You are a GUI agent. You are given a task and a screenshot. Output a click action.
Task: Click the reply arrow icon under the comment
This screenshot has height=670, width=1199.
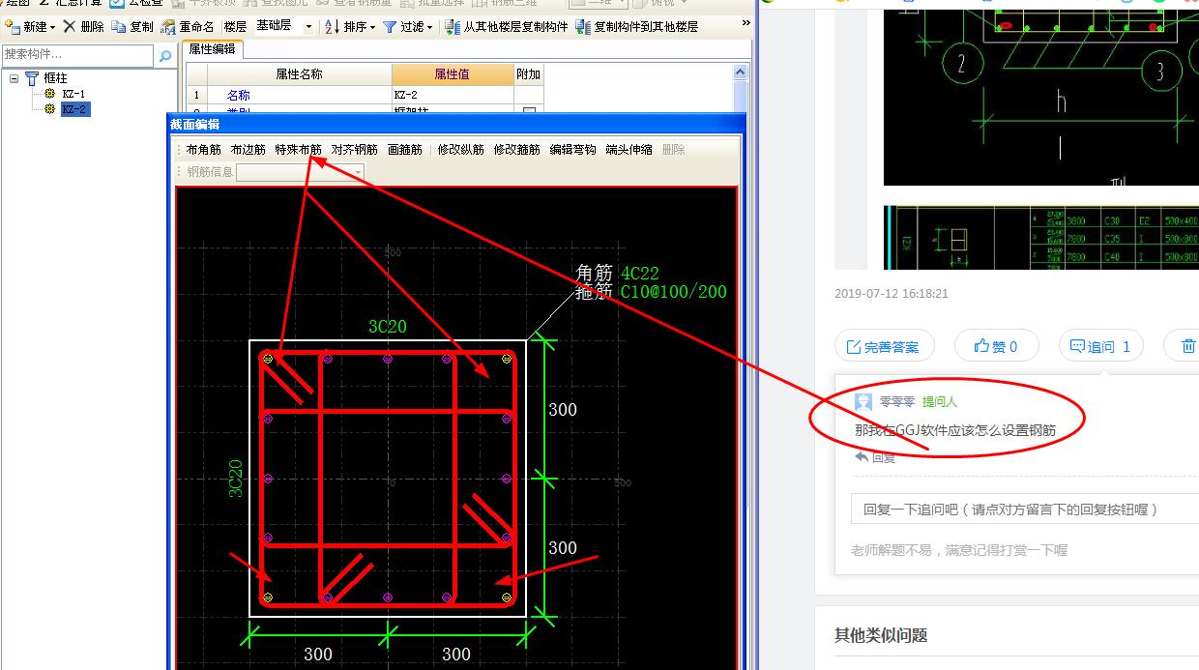pyautogui.click(x=861, y=457)
